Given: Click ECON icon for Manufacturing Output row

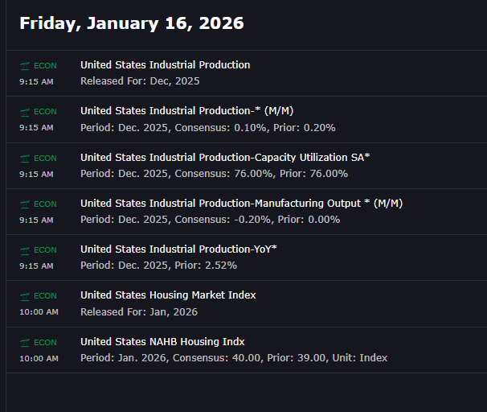Looking at the screenshot, I should (x=25, y=204).
